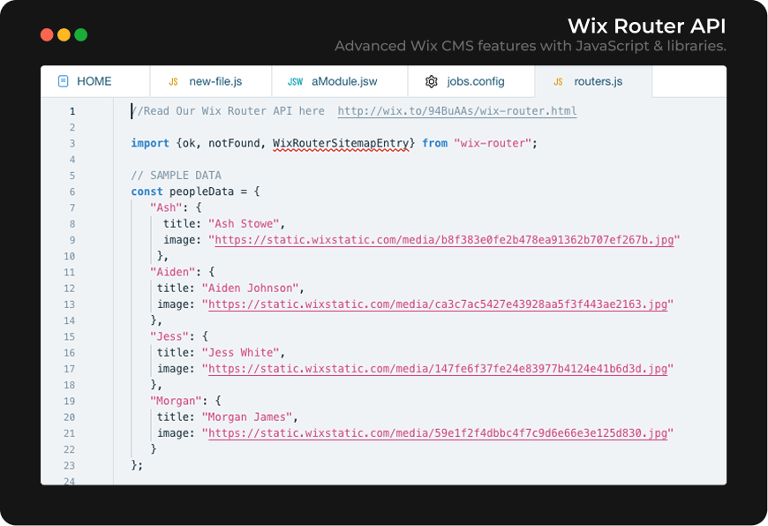The height and width of the screenshot is (526, 768).
Task: Click the "Wix Router API" heading
Action: pos(646,26)
